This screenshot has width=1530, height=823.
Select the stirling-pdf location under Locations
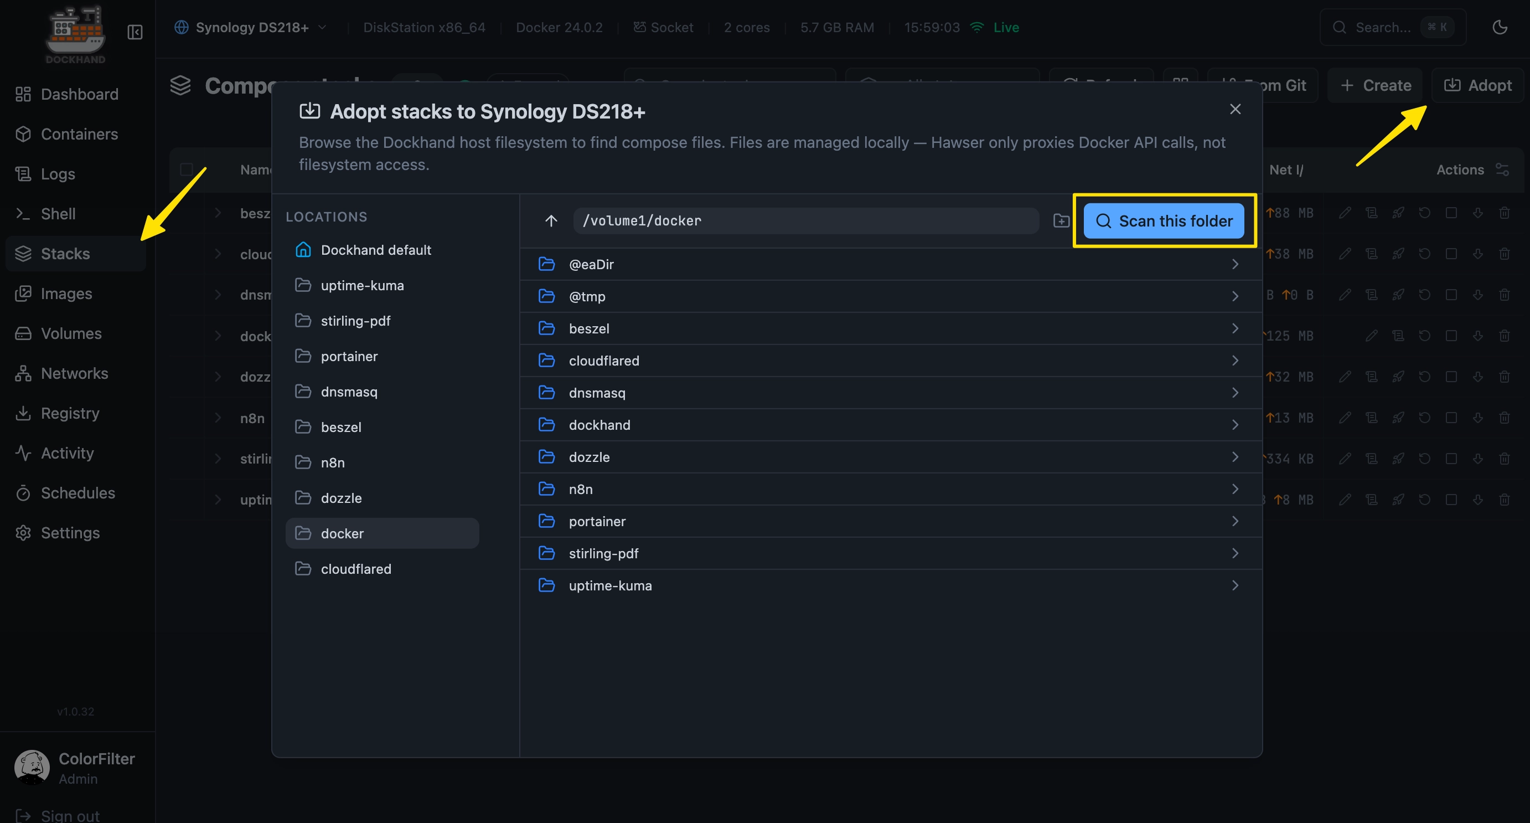pyautogui.click(x=382, y=321)
